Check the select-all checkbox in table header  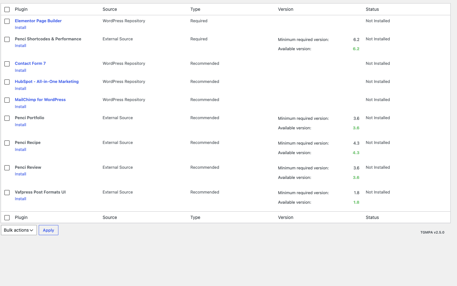(7, 10)
